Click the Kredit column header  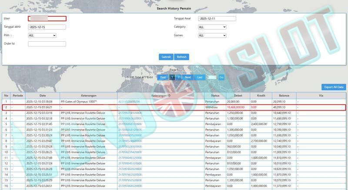point(261,96)
